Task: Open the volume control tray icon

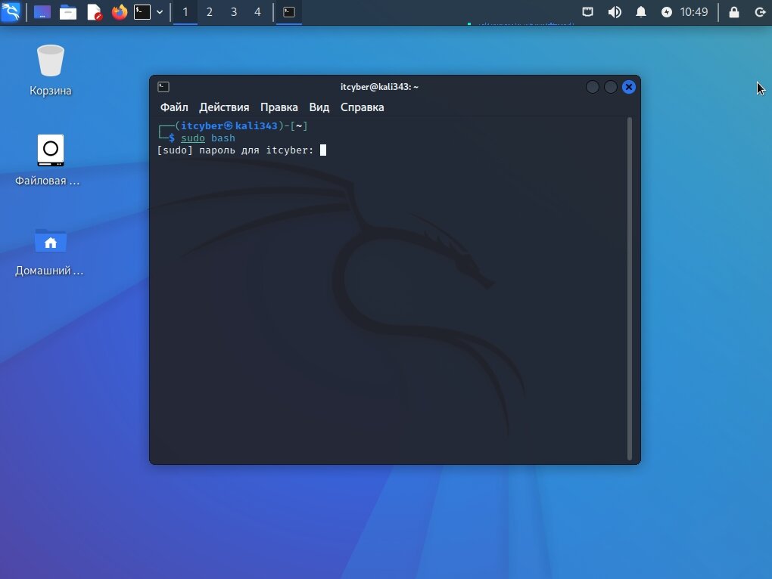Action: pyautogui.click(x=615, y=12)
